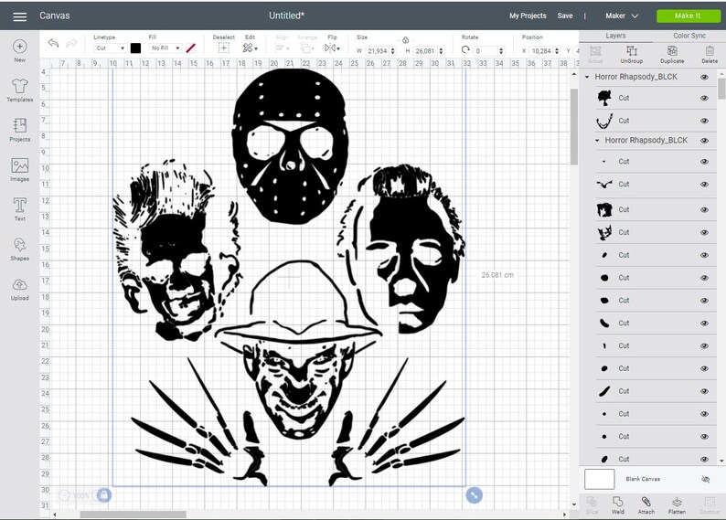Duplicate the selected layer
726x520 pixels.
point(672,55)
